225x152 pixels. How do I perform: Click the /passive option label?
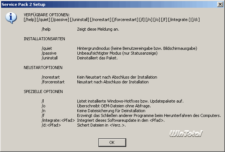49,53
